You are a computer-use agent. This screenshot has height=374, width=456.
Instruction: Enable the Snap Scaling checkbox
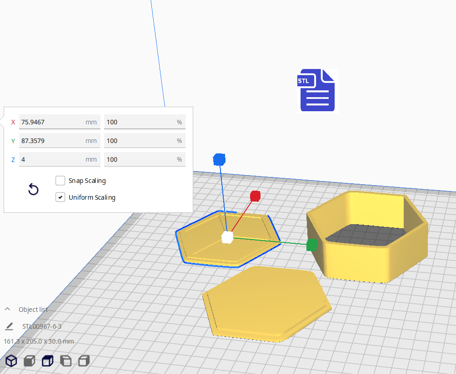coord(60,181)
